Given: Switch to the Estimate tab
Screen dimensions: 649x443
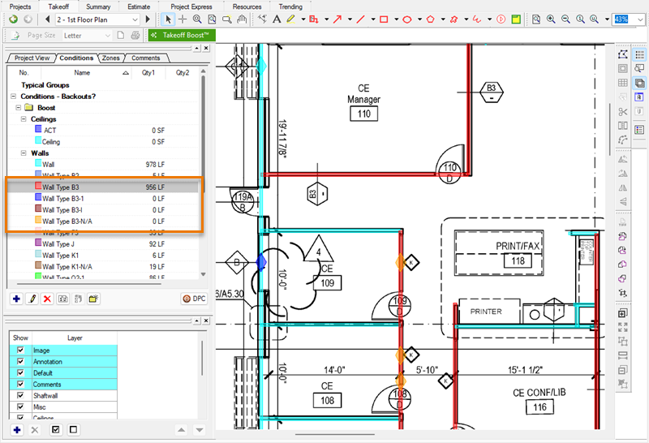Looking at the screenshot, I should tap(139, 6).
